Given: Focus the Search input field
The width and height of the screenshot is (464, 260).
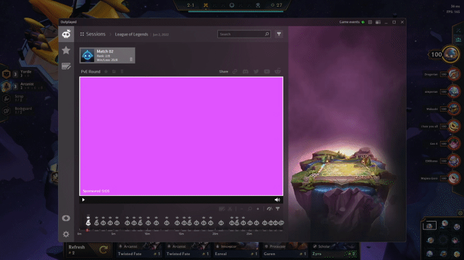Looking at the screenshot, I should click(244, 34).
